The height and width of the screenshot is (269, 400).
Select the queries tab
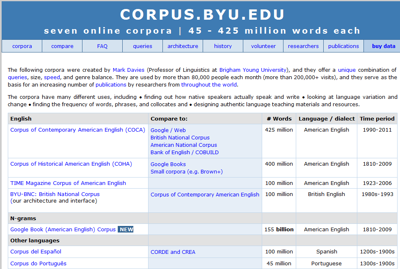(142, 46)
